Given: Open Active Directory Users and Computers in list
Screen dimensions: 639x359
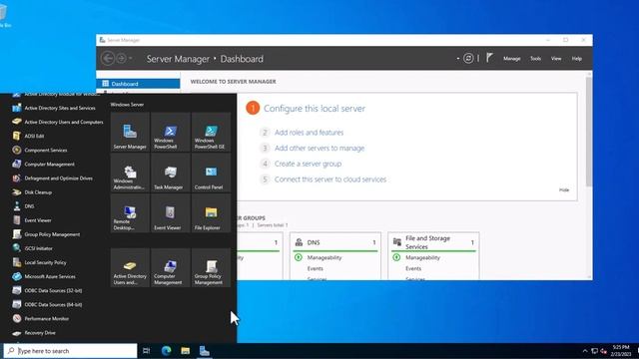Looking at the screenshot, I should (x=58, y=122).
